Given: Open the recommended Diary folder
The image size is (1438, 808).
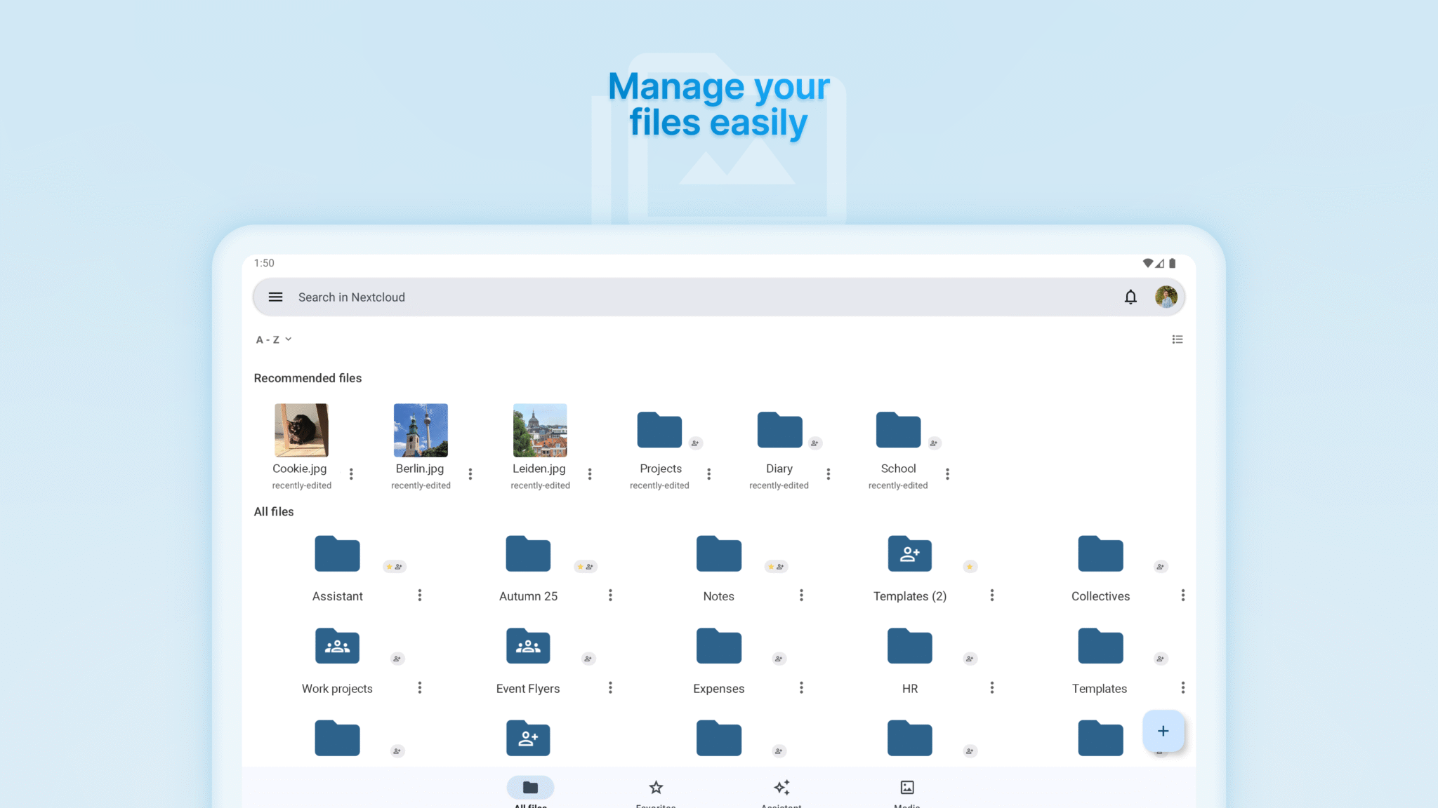Looking at the screenshot, I should pyautogui.click(x=779, y=430).
